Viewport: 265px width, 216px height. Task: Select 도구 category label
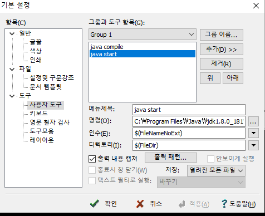[25, 96]
